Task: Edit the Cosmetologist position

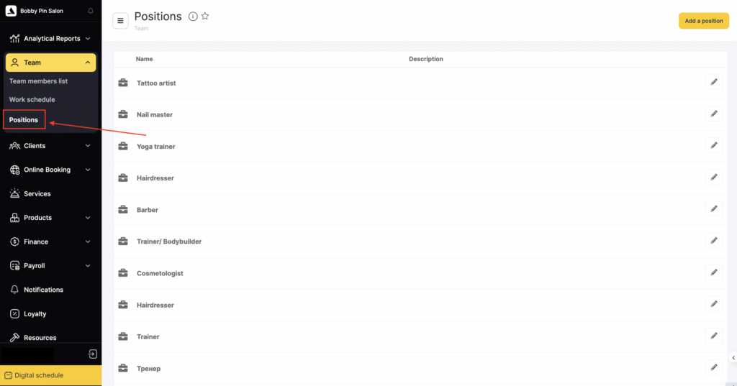Action: click(x=714, y=272)
